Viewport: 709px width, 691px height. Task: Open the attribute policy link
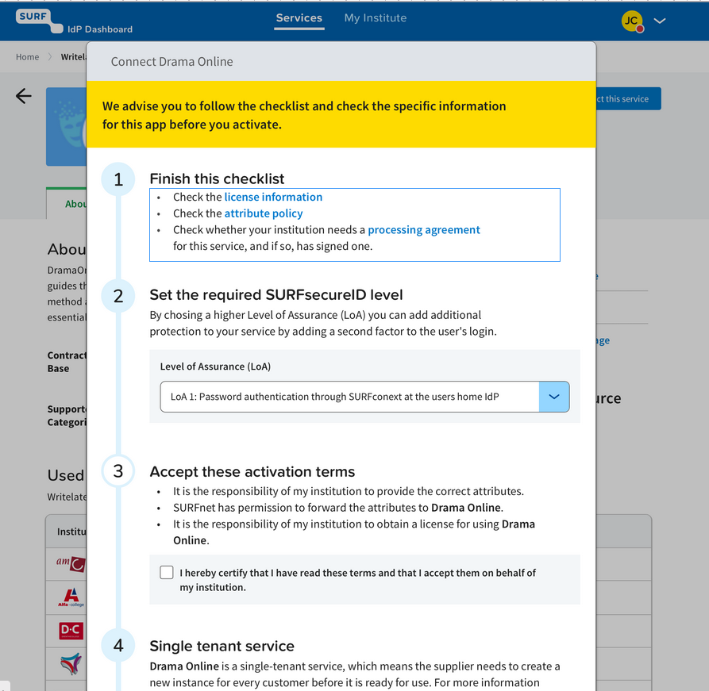point(264,213)
